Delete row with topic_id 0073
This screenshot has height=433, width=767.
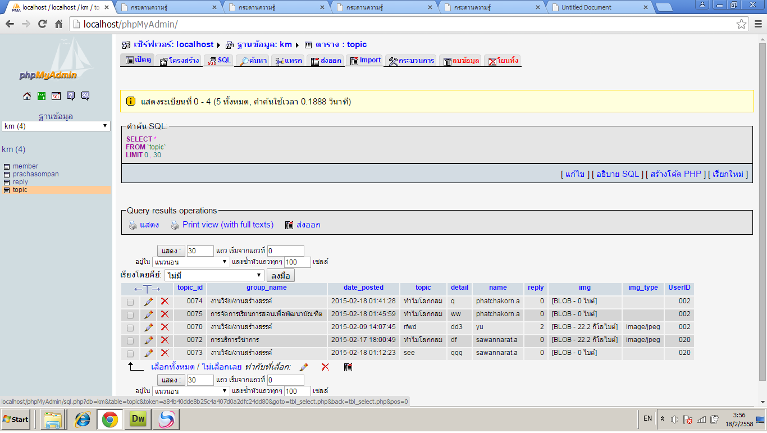(x=165, y=353)
